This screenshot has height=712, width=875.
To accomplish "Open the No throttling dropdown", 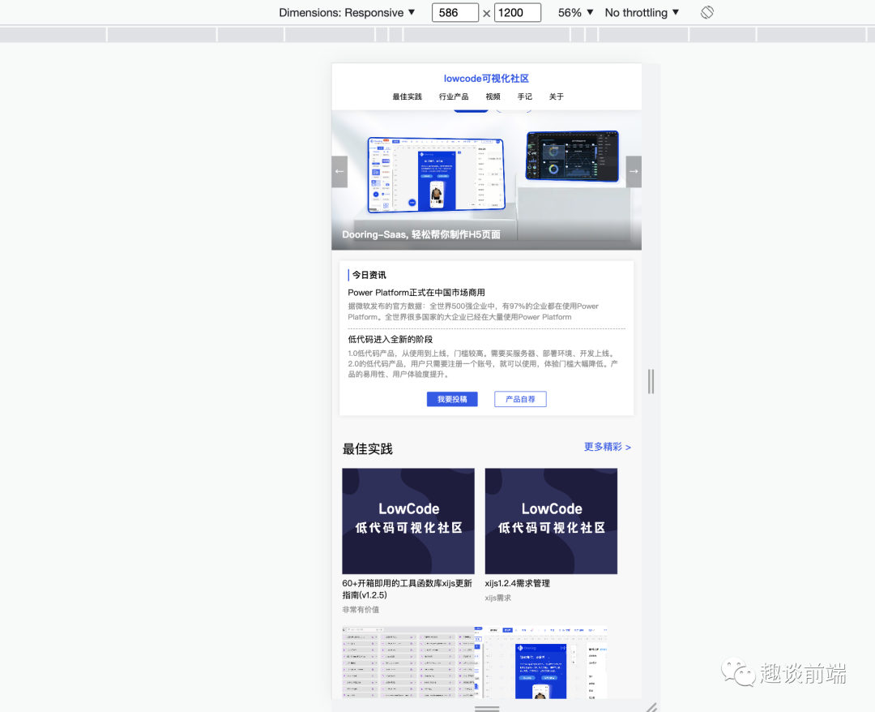I will pos(642,12).
